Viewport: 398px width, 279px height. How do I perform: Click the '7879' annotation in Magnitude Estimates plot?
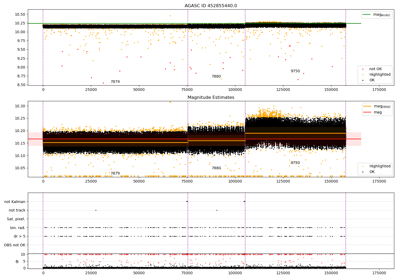[x=115, y=174]
